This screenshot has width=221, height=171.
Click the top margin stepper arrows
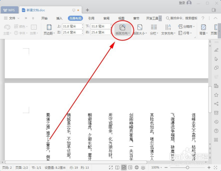click(x=82, y=27)
